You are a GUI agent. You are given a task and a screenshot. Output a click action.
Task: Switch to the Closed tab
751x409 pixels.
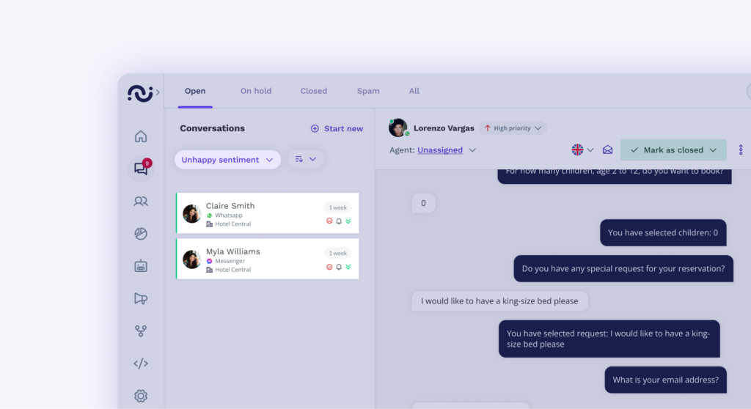point(314,91)
